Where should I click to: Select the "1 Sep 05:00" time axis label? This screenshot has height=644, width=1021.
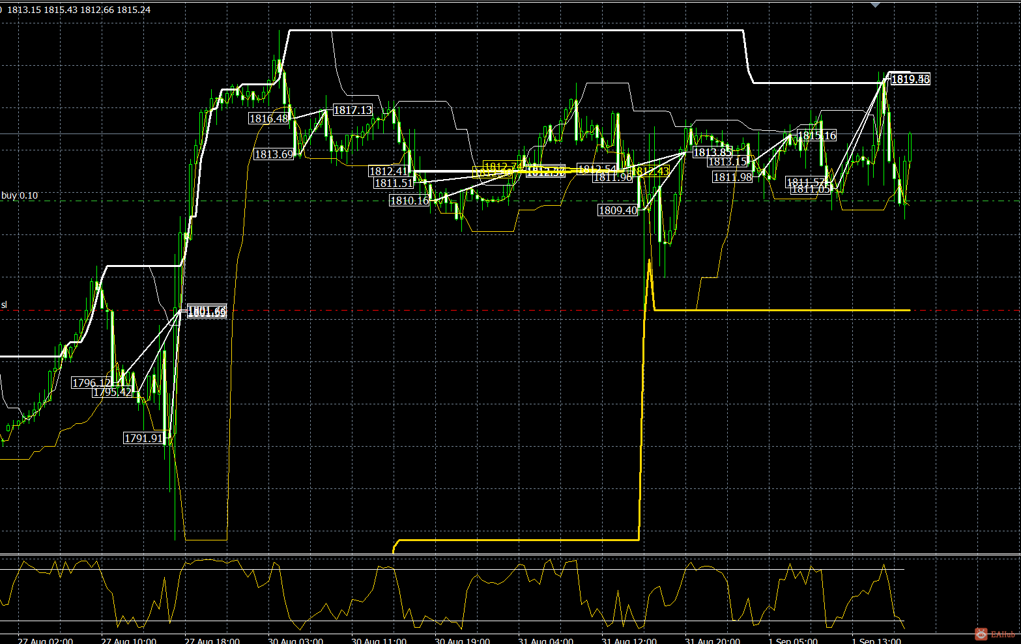794,640
